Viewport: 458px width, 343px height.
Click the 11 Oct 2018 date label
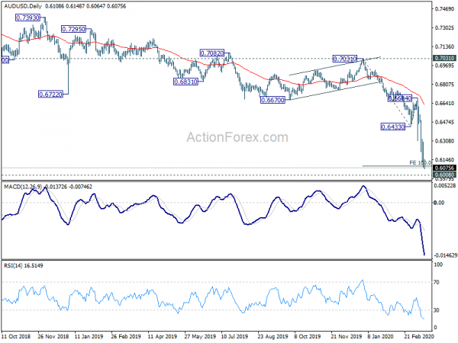(x=16, y=336)
